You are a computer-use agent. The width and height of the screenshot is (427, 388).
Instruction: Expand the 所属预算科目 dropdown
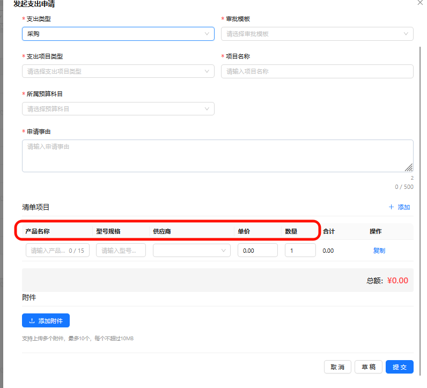pos(118,109)
